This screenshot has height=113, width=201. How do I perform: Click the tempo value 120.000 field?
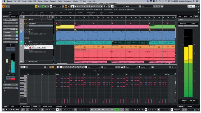(176, 110)
